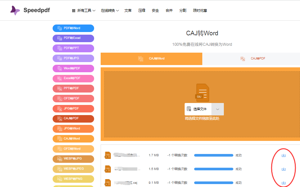
Task: Open the 压缩 menu item
Action: pos(142,10)
